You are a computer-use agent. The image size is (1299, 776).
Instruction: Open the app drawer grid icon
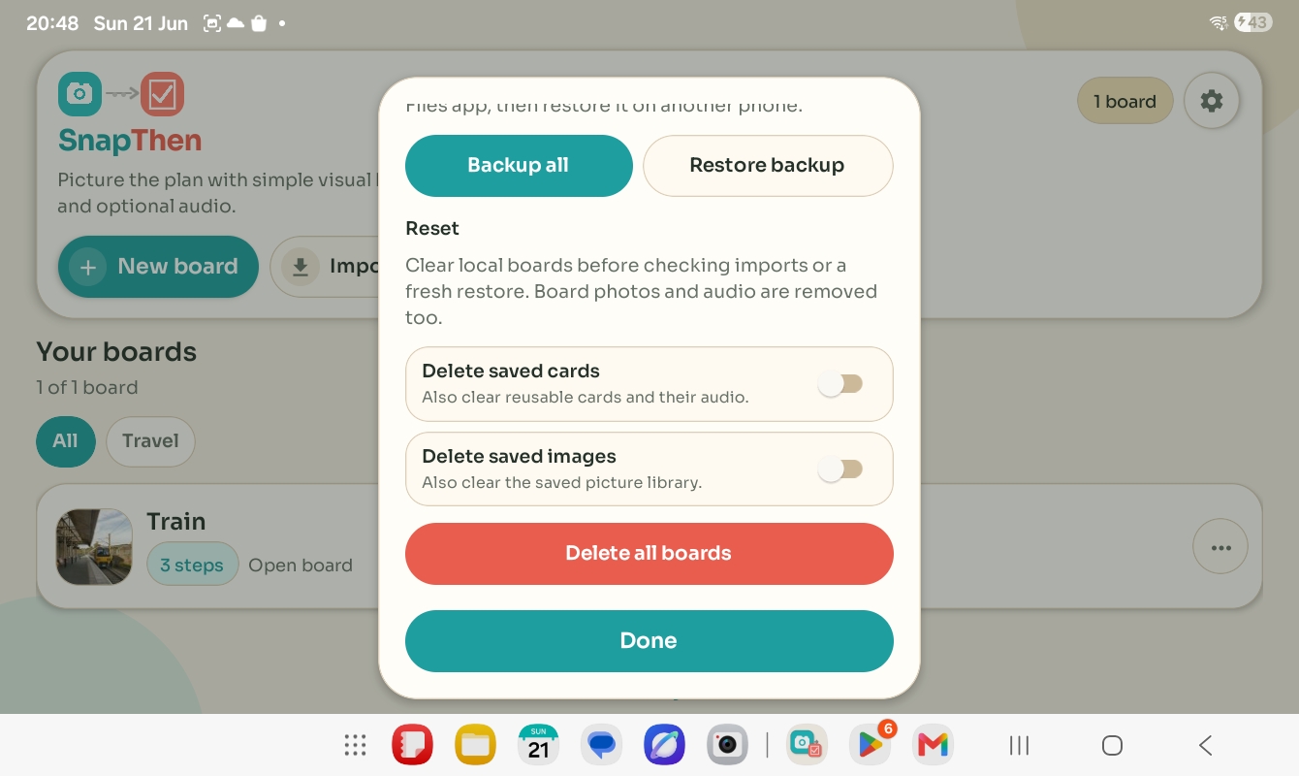(x=355, y=745)
